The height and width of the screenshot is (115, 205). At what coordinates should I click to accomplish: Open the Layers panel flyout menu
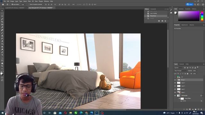[204, 64]
